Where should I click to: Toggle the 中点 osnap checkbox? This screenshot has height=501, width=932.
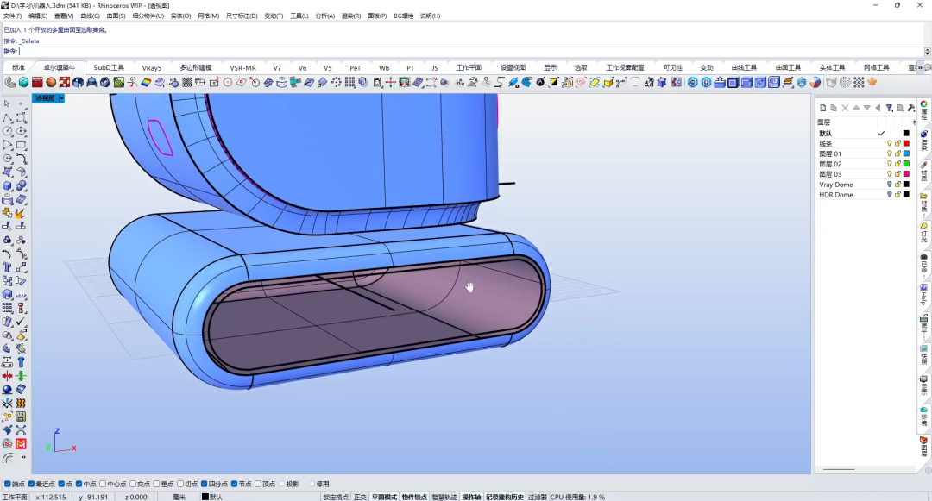tap(79, 484)
